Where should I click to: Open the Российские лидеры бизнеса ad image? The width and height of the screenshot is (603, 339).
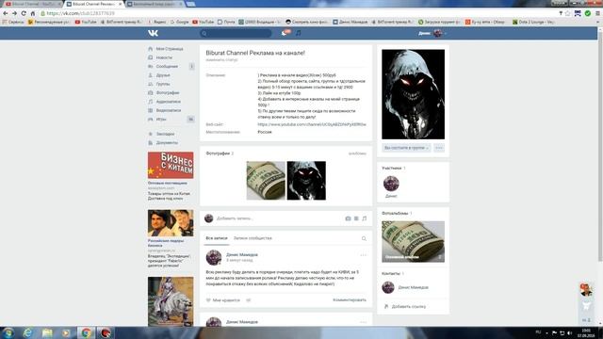click(x=171, y=223)
